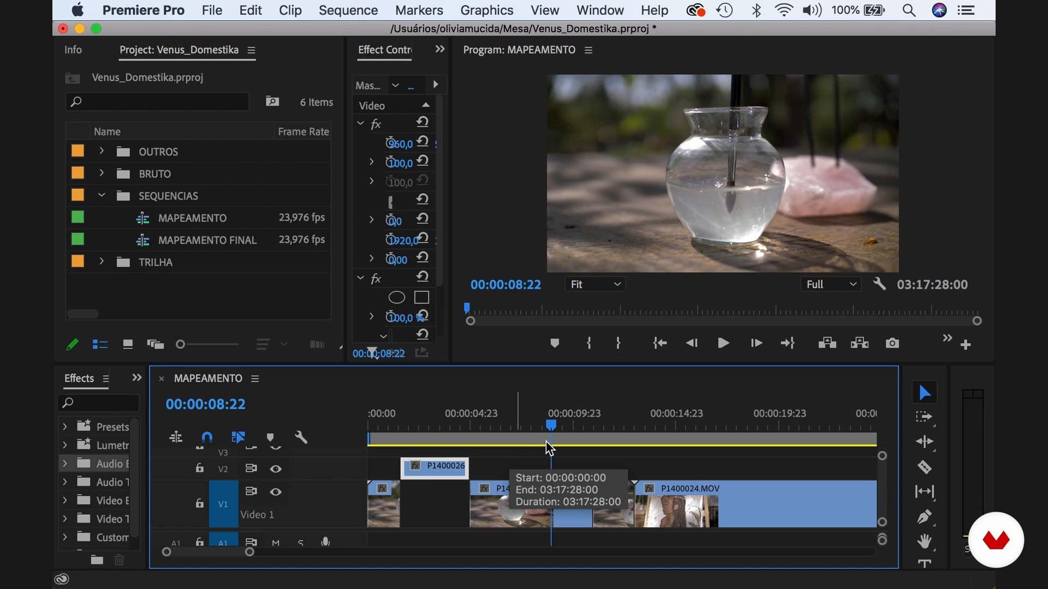Click the Lift button
The image size is (1048, 589).
(x=827, y=343)
